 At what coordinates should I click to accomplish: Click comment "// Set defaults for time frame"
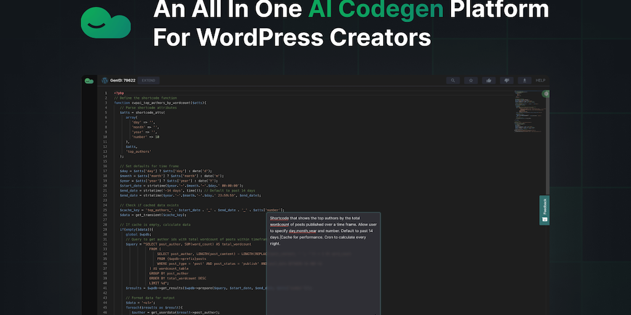click(x=149, y=166)
